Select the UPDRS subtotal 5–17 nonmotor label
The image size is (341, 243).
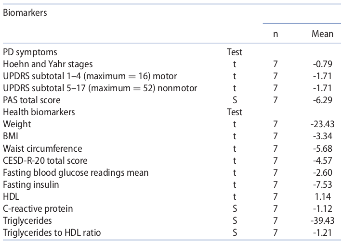click(100, 88)
